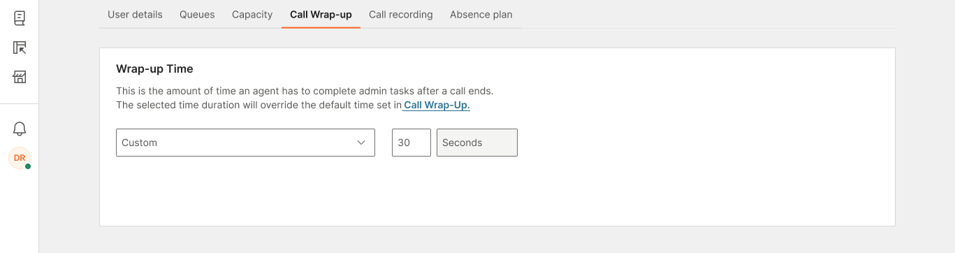
Task: Open notifications bell icon
Action: 20,129
